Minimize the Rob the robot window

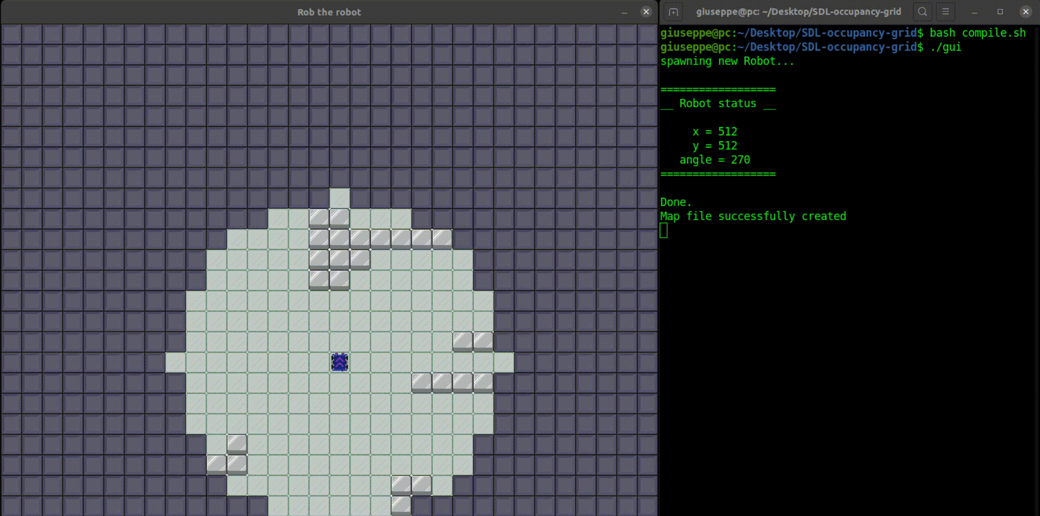(x=624, y=13)
